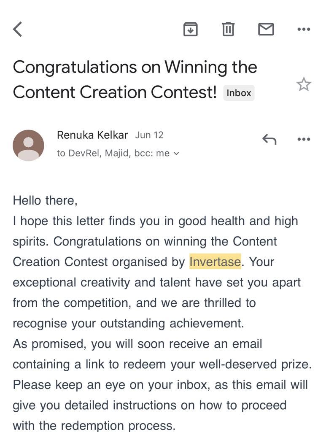Archive this email with the archive icon
This screenshot has width=326, height=432.
(x=191, y=29)
